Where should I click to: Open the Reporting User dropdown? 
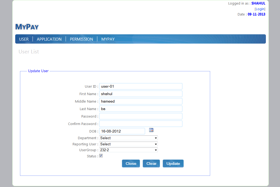(x=128, y=144)
